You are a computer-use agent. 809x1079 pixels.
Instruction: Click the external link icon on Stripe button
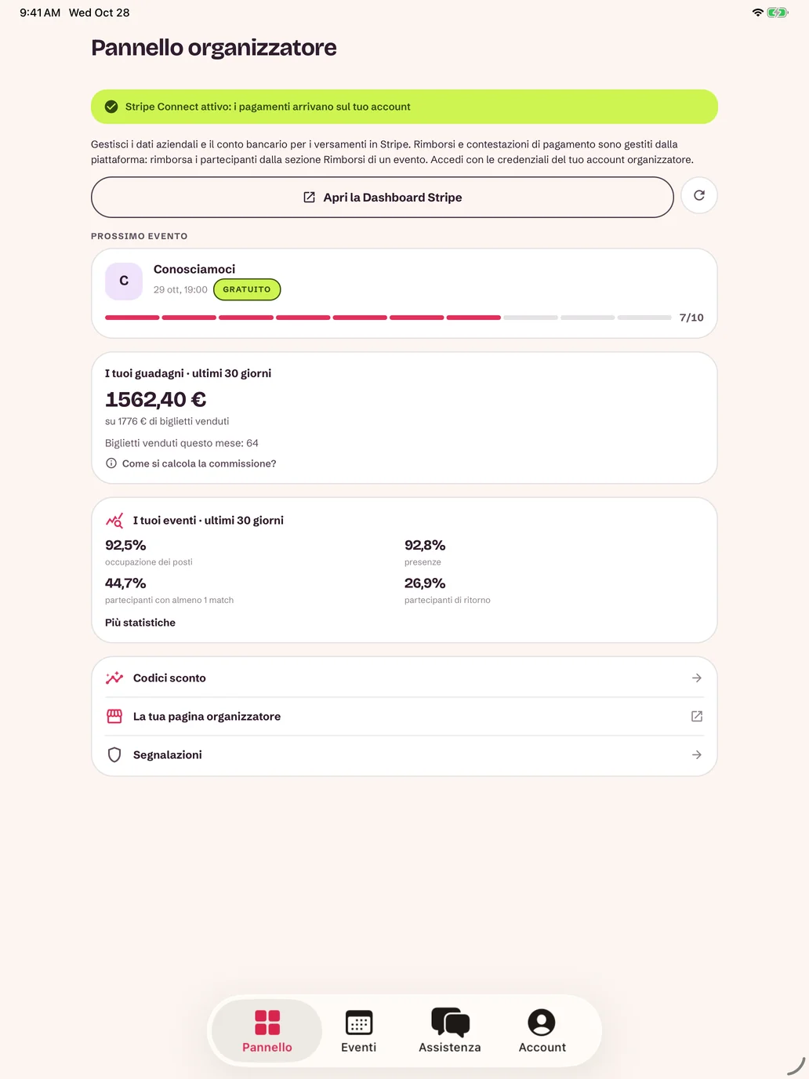[310, 198]
